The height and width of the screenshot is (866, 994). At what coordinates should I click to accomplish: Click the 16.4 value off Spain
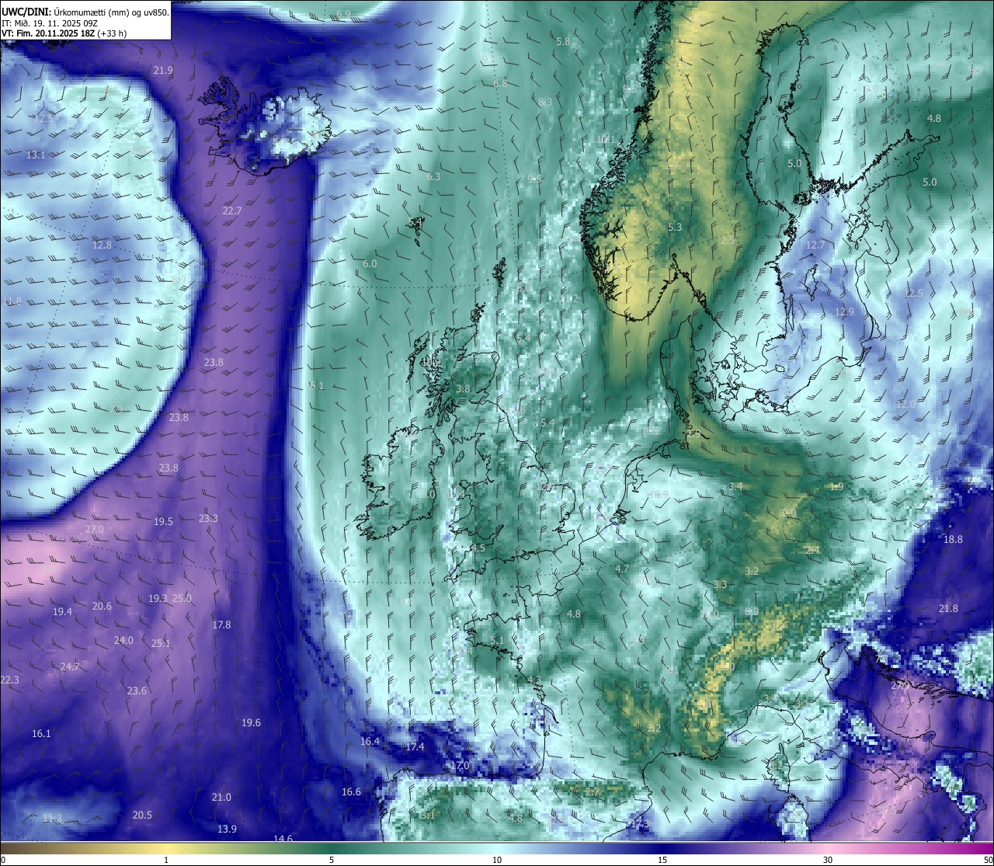(370, 741)
